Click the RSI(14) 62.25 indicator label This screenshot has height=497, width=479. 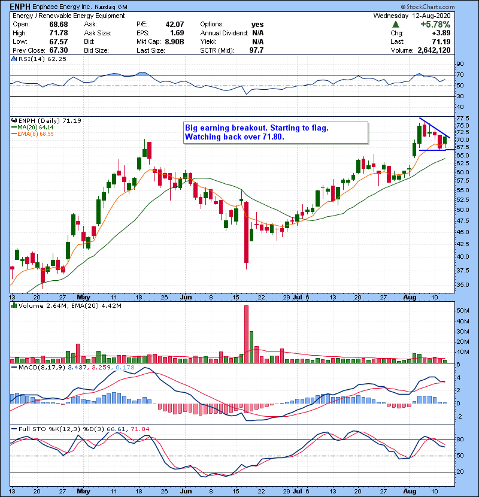pos(42,59)
